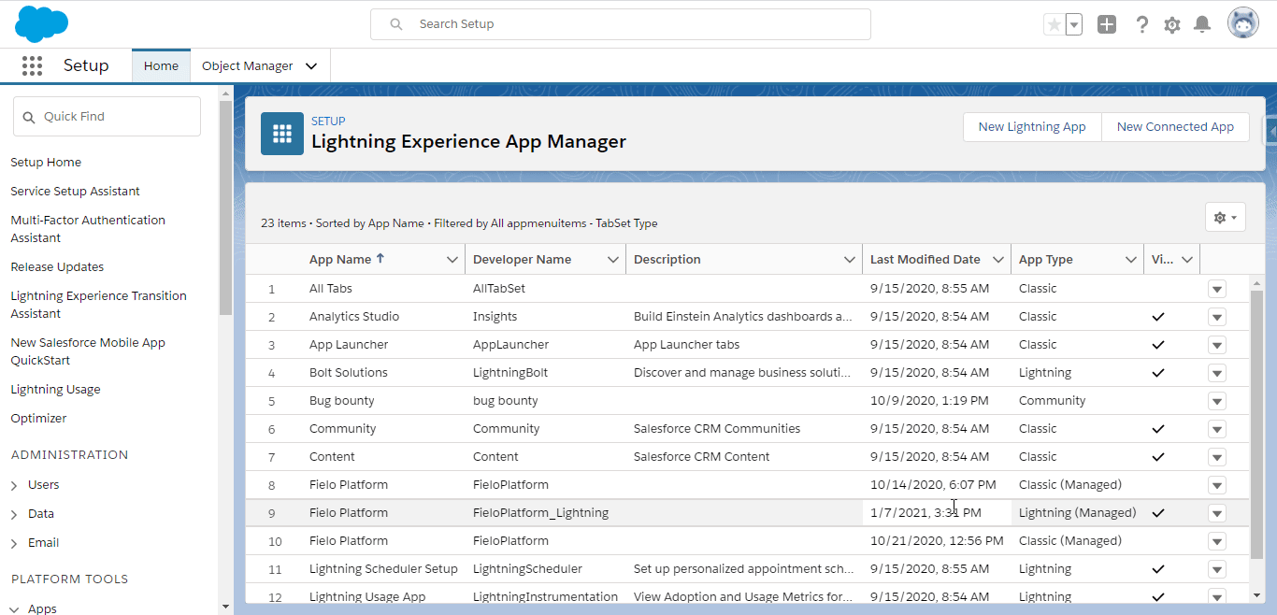The height and width of the screenshot is (615, 1277).
Task: Switch to the Object Manager tab
Action: click(x=248, y=66)
